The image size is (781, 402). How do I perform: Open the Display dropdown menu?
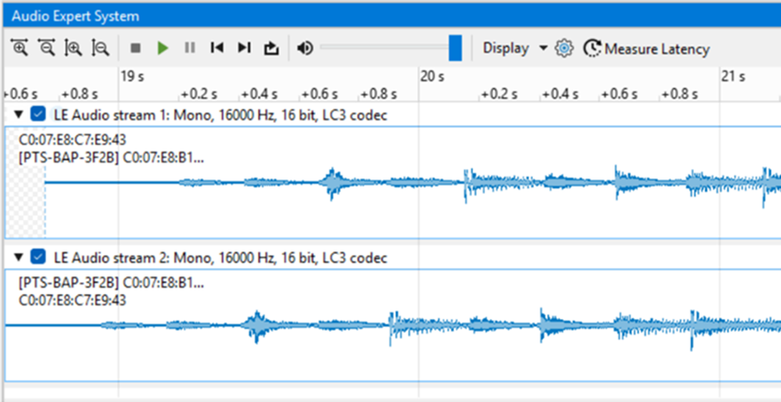point(515,48)
